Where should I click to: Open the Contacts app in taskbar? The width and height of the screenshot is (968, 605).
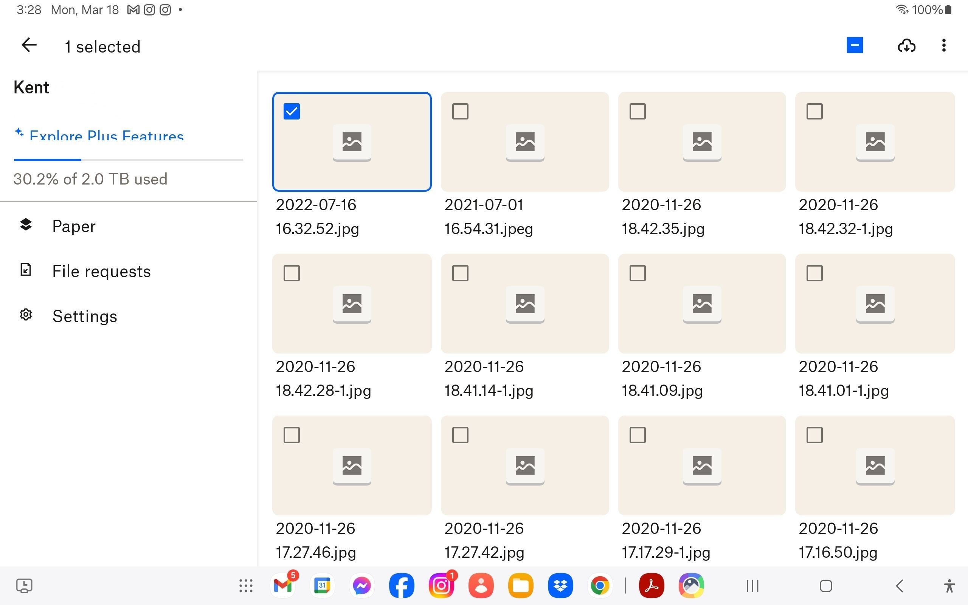point(481,585)
